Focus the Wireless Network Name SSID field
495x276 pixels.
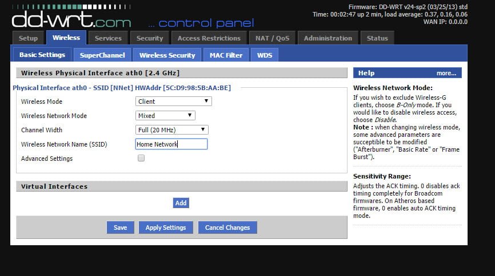pos(171,144)
